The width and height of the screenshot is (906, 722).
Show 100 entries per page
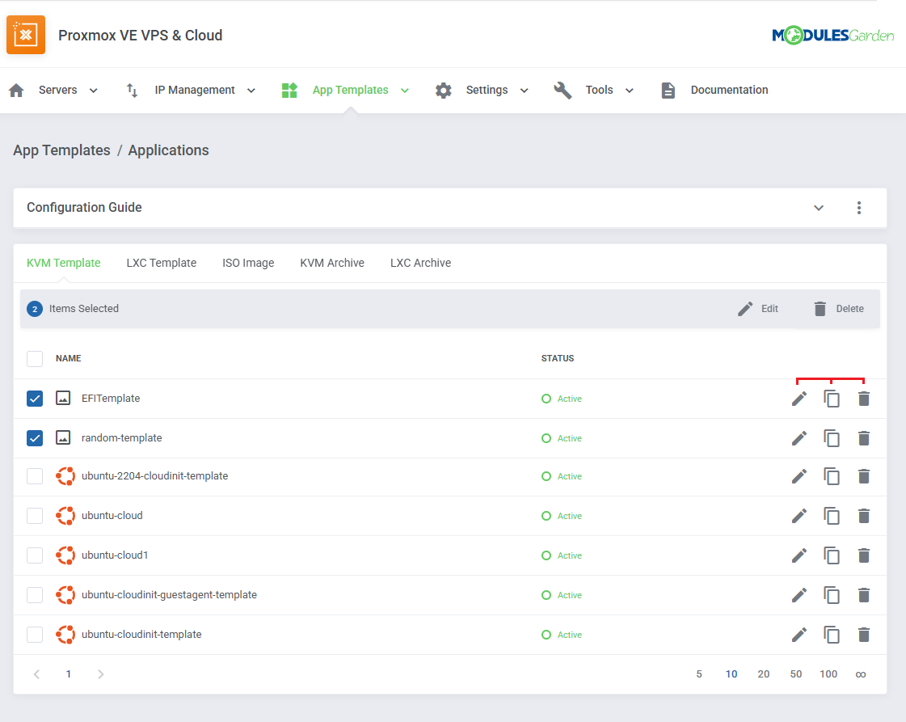pyautogui.click(x=828, y=674)
